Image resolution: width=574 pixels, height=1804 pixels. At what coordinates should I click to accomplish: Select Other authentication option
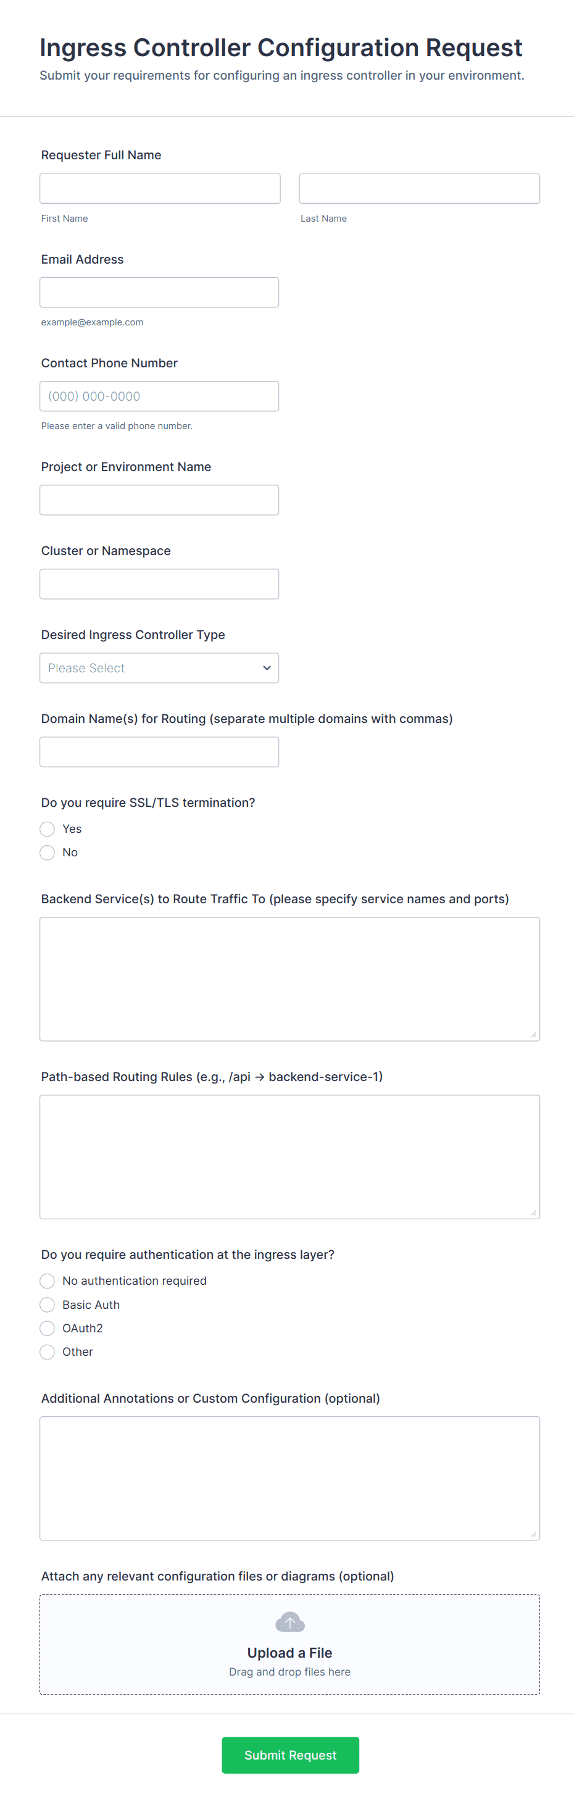tap(48, 1352)
